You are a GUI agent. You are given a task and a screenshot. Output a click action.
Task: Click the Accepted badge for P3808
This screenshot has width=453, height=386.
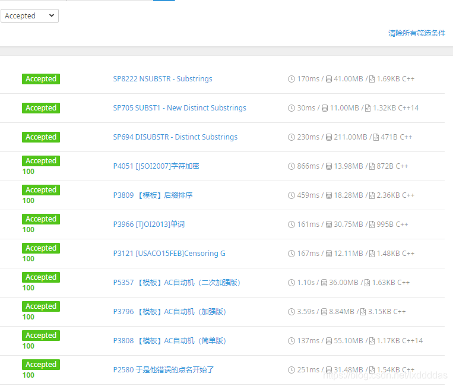[x=41, y=336]
